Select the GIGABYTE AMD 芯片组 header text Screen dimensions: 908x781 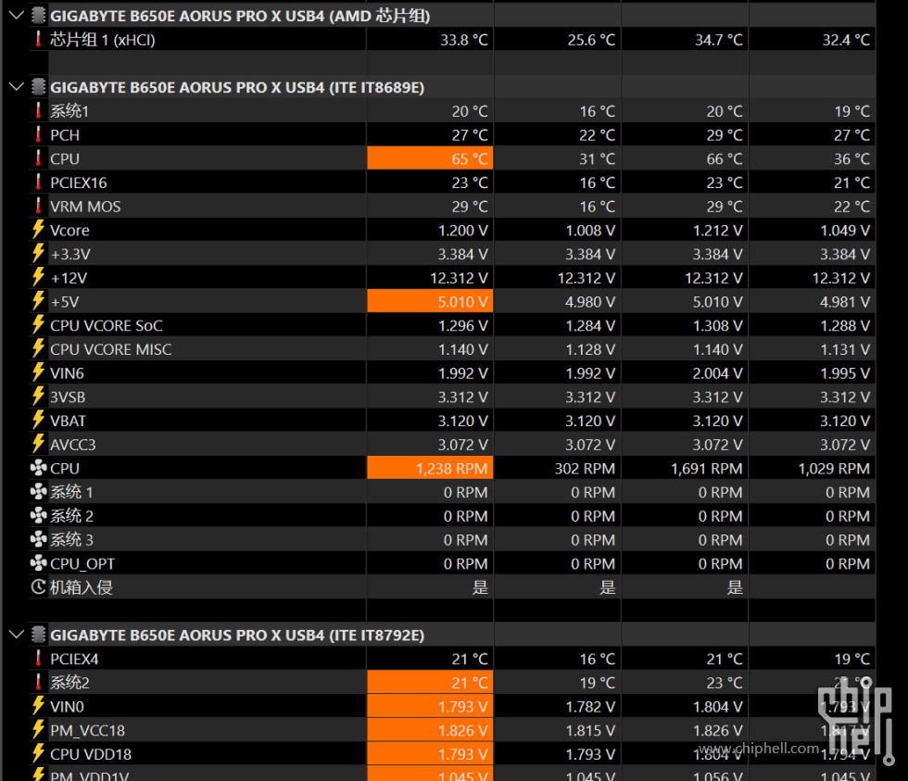(x=240, y=16)
